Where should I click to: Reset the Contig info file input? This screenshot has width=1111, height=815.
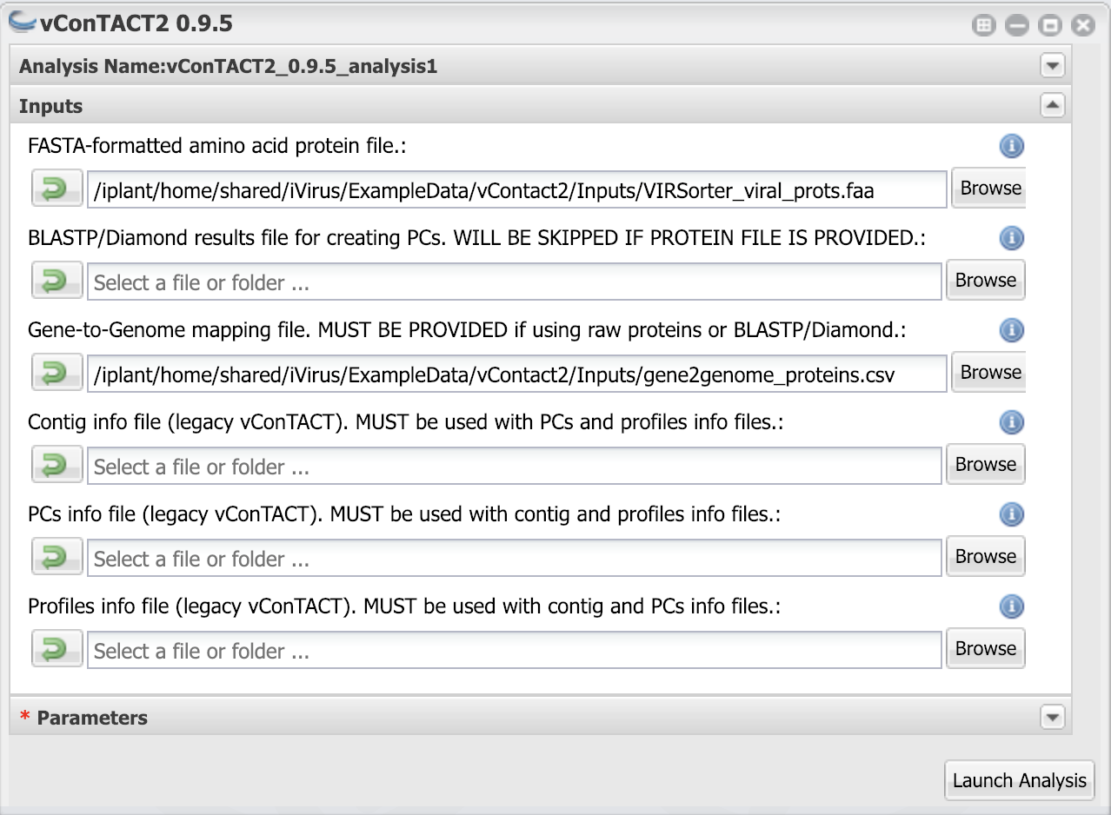click(56, 464)
